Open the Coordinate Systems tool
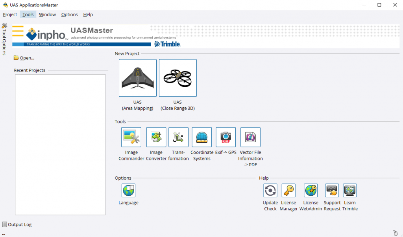Image resolution: width=403 pixels, height=237 pixels. [x=202, y=137]
